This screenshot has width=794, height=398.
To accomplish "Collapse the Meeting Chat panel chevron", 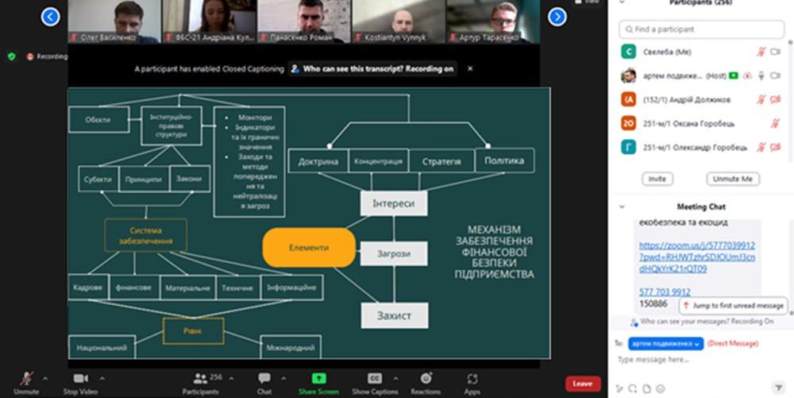I will tap(622, 207).
